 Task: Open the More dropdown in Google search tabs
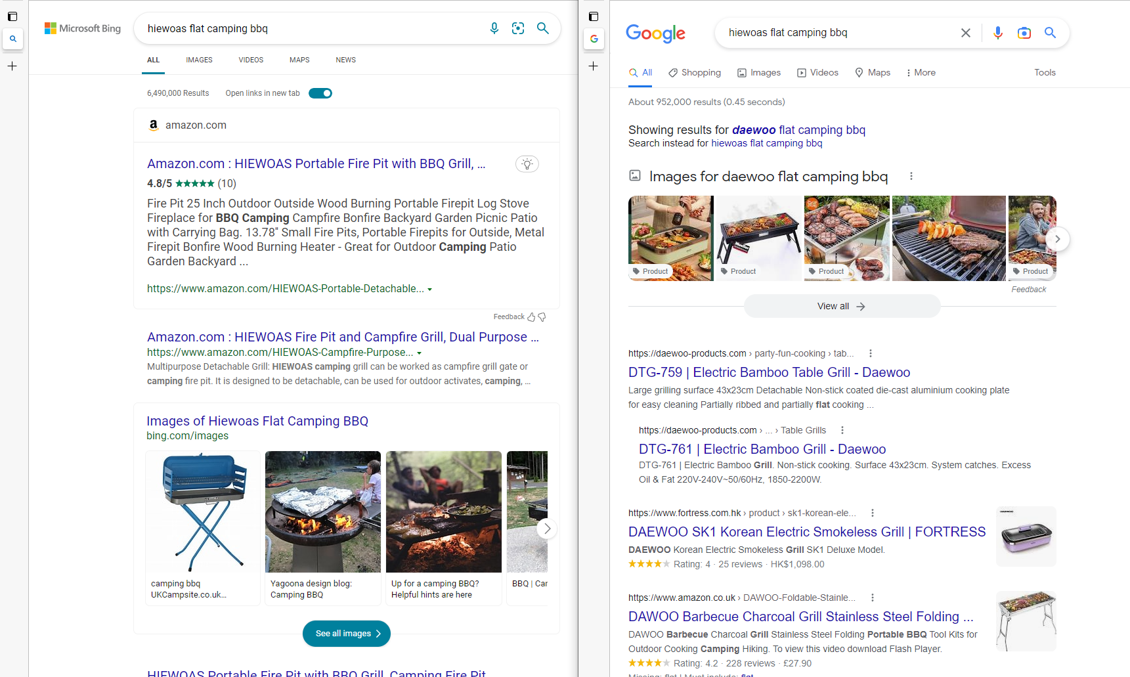point(920,72)
